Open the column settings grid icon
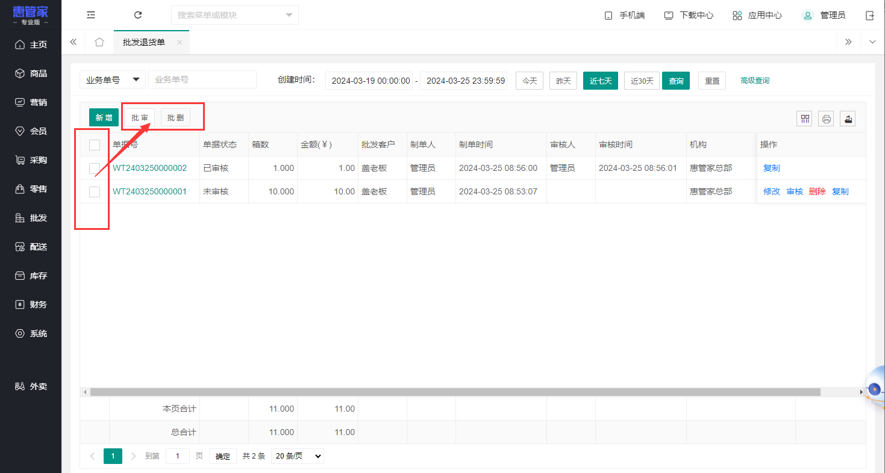 (804, 119)
